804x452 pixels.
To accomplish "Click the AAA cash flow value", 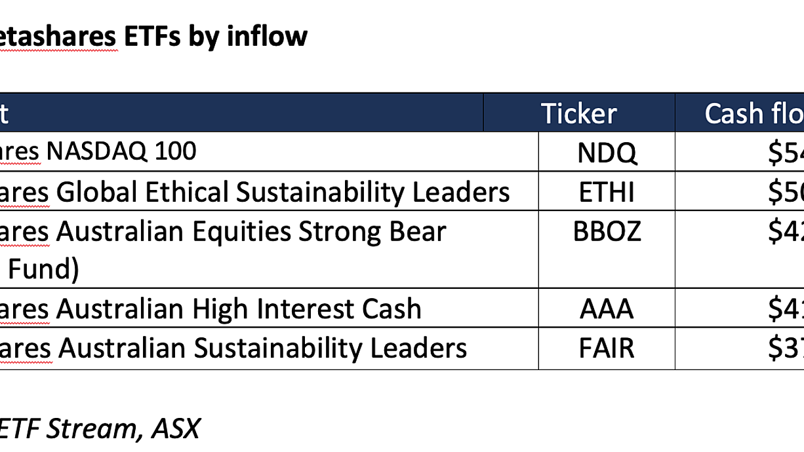I will [x=786, y=309].
